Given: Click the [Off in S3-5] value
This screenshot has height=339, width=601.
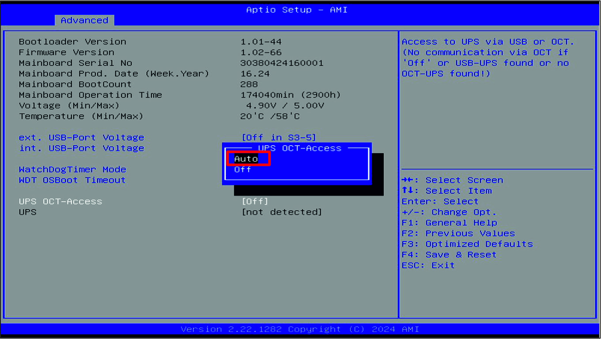Looking at the screenshot, I should (x=279, y=138).
